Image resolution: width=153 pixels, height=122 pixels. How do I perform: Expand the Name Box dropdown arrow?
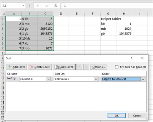pos(23,5)
